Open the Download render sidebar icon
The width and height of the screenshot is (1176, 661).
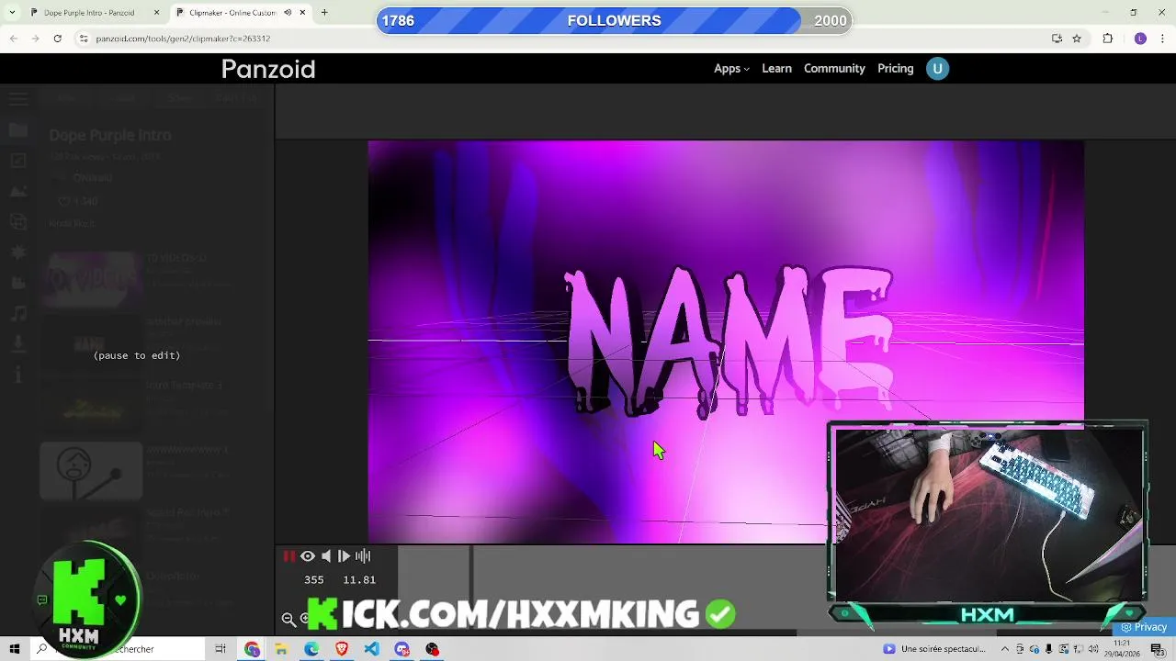pyautogui.click(x=18, y=343)
